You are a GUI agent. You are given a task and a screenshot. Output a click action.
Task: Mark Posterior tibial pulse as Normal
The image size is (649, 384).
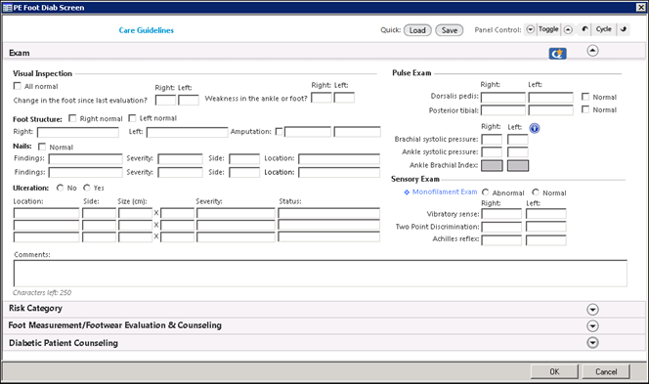(585, 109)
